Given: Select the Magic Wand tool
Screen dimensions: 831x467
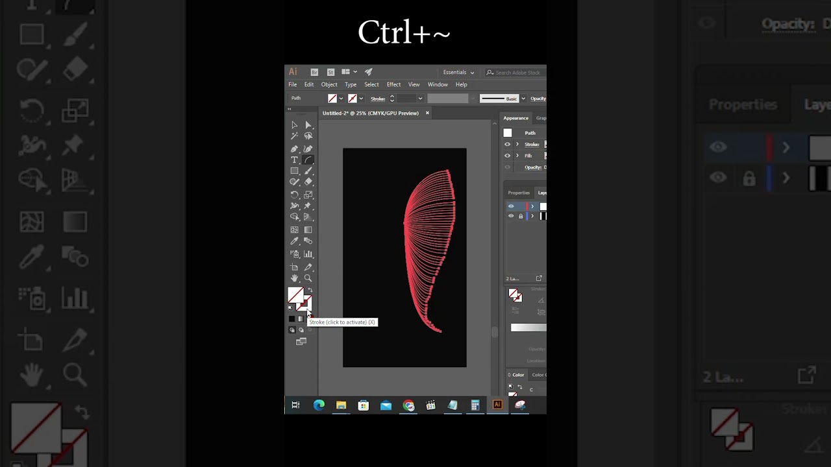Looking at the screenshot, I should [x=294, y=136].
